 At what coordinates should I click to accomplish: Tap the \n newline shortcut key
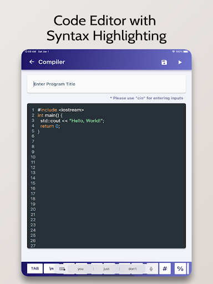pyautogui.click(x=51, y=268)
